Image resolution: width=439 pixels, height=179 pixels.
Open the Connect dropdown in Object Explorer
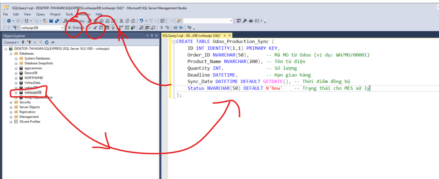click(11, 42)
